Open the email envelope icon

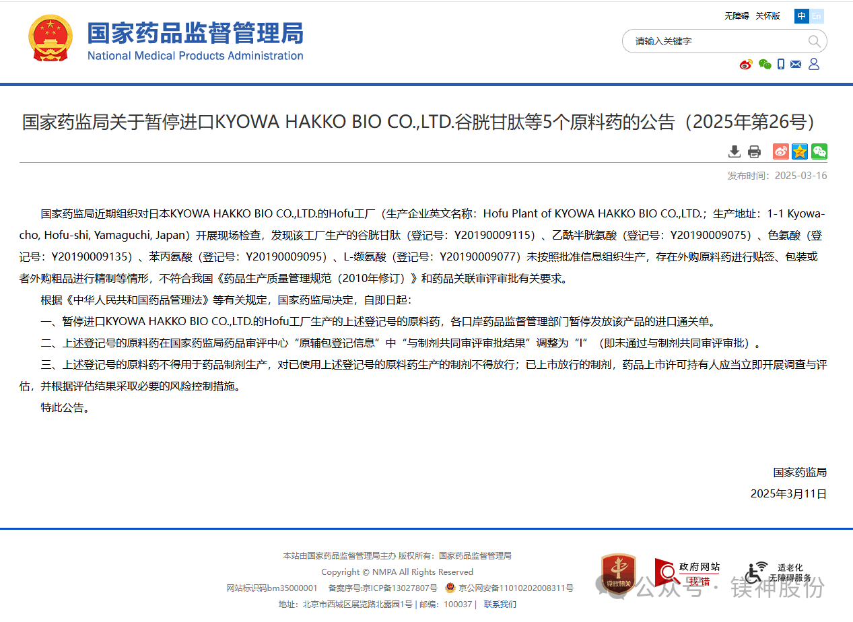pos(796,65)
